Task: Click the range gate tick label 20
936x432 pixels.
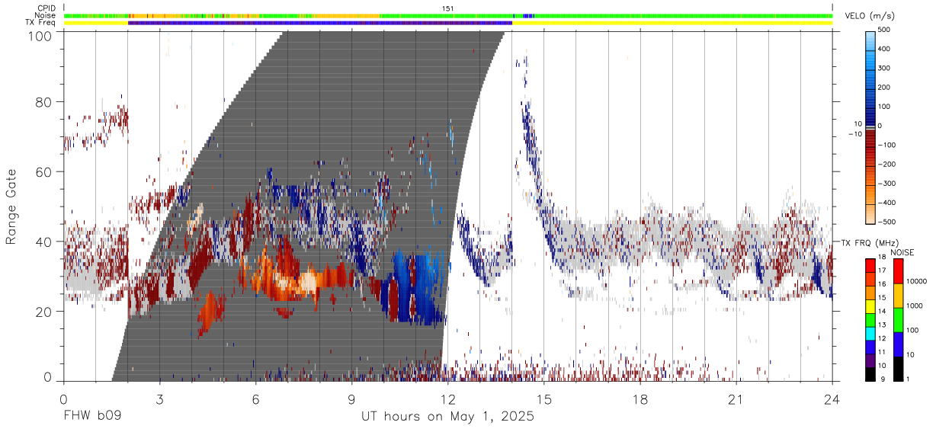Action: coord(43,312)
